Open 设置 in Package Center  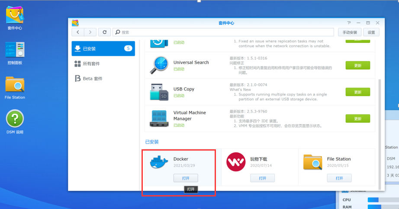click(x=371, y=32)
